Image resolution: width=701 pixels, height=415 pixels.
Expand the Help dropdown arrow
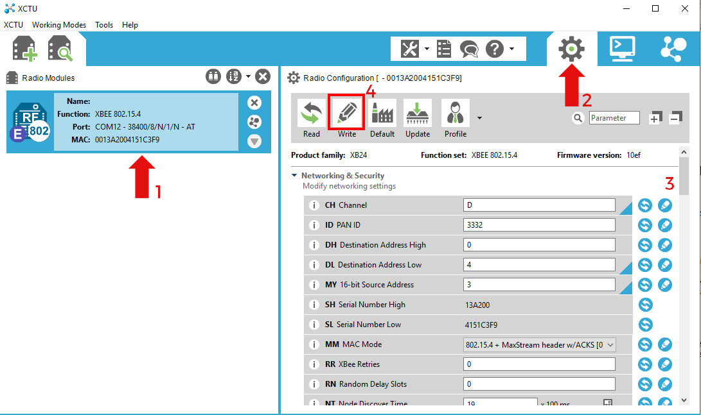(511, 49)
